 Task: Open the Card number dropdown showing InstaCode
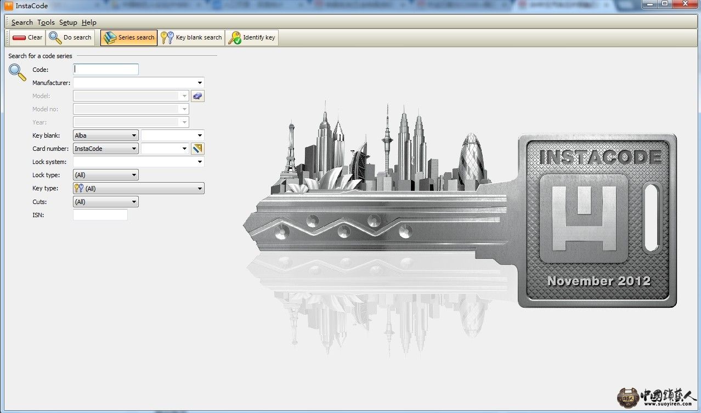click(x=106, y=149)
